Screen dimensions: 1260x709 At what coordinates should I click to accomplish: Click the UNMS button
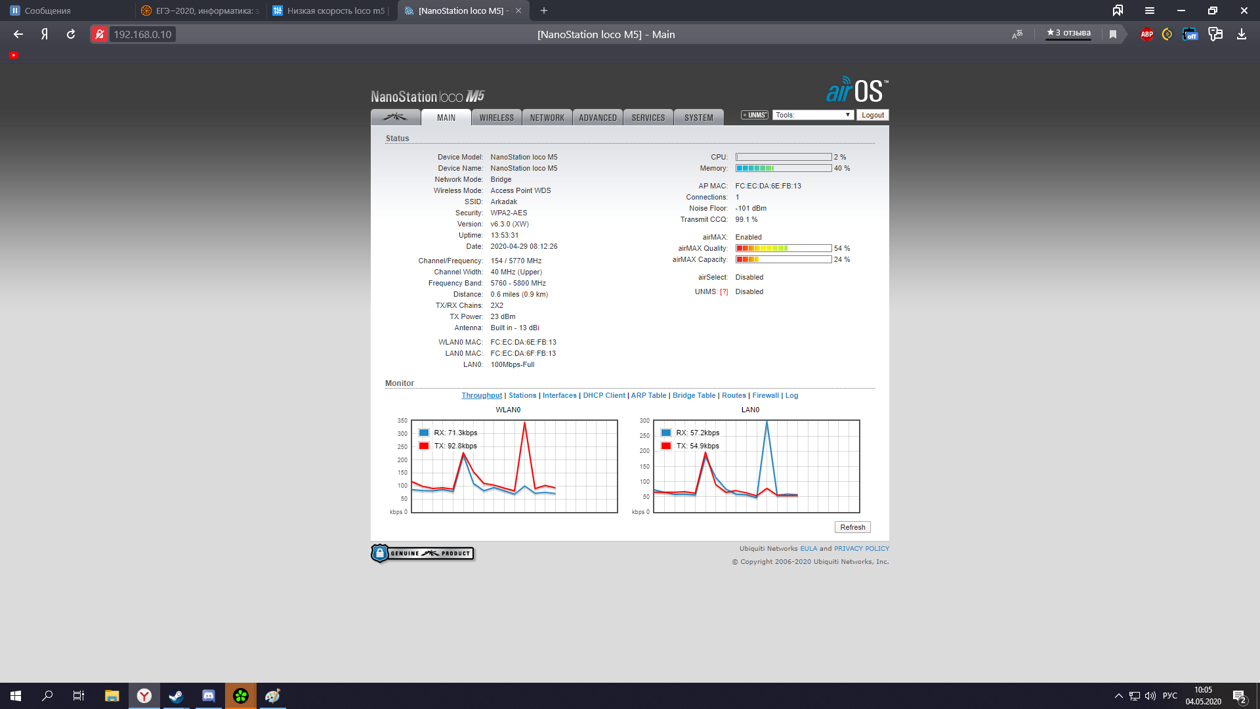755,115
